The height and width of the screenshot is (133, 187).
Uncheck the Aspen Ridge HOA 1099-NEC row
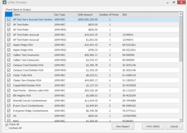pos(9,45)
